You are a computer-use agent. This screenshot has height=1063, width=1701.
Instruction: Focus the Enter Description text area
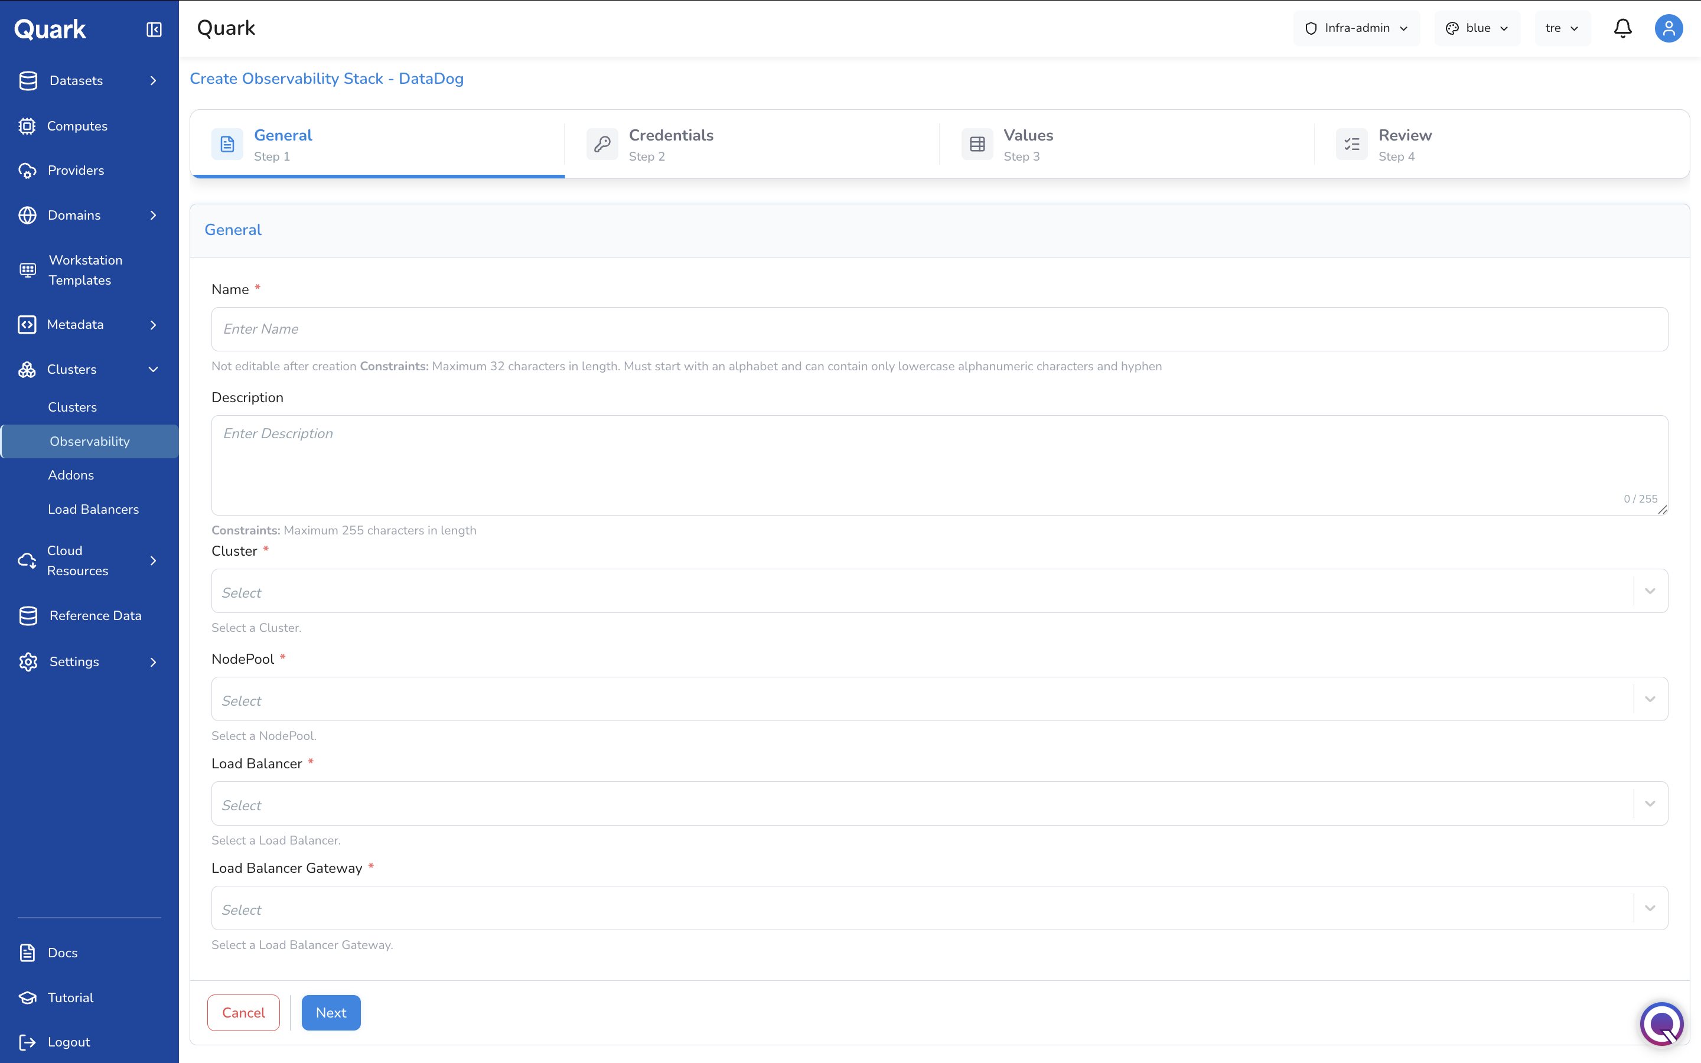click(x=939, y=465)
